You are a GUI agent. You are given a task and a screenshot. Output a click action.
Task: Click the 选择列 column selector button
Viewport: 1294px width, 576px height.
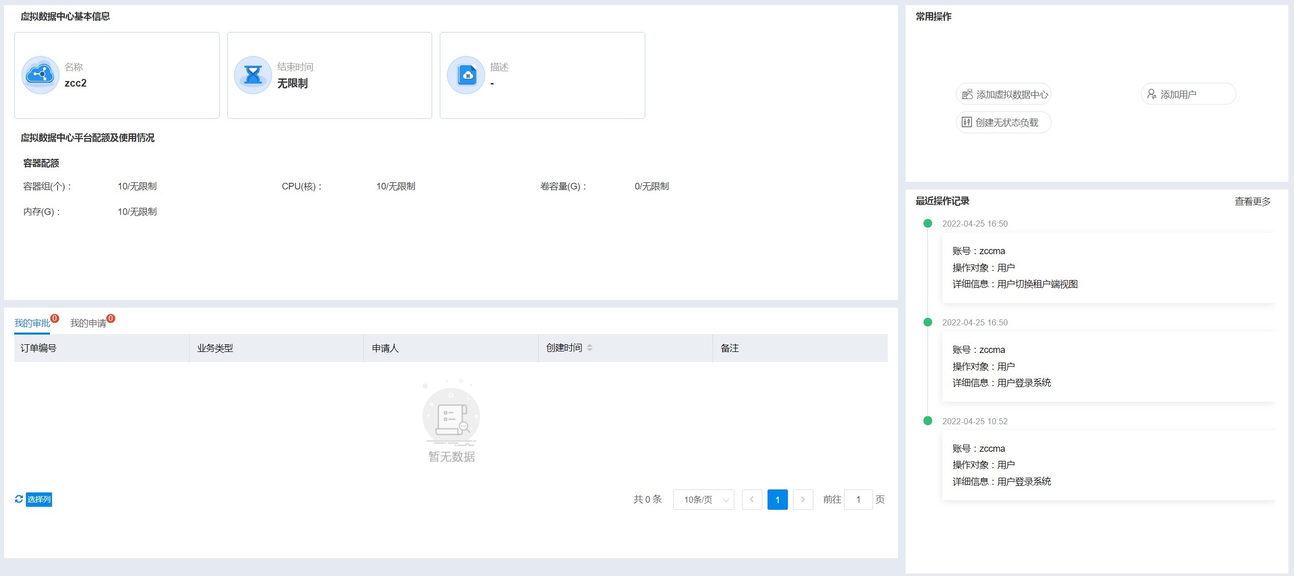(x=39, y=499)
